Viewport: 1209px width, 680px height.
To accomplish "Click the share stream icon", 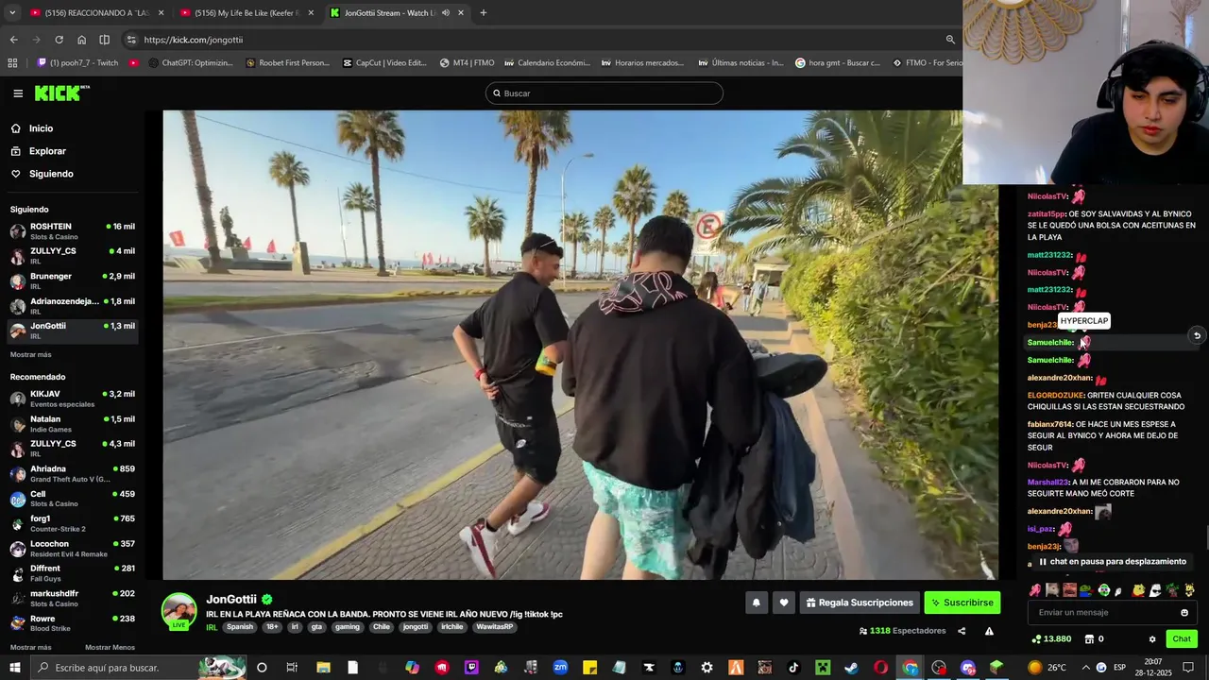I will pyautogui.click(x=962, y=631).
